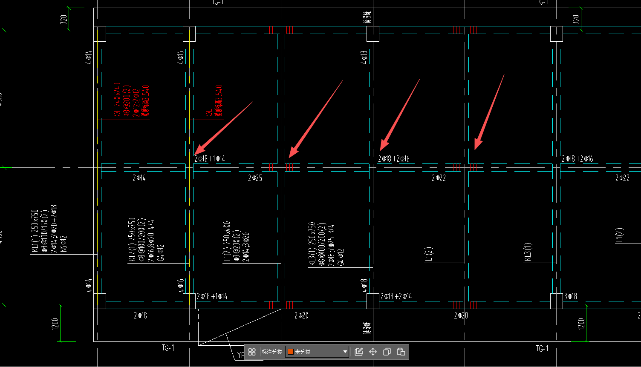
Task: Select the L1(2) 250x400 beam label
Action: tap(227, 241)
